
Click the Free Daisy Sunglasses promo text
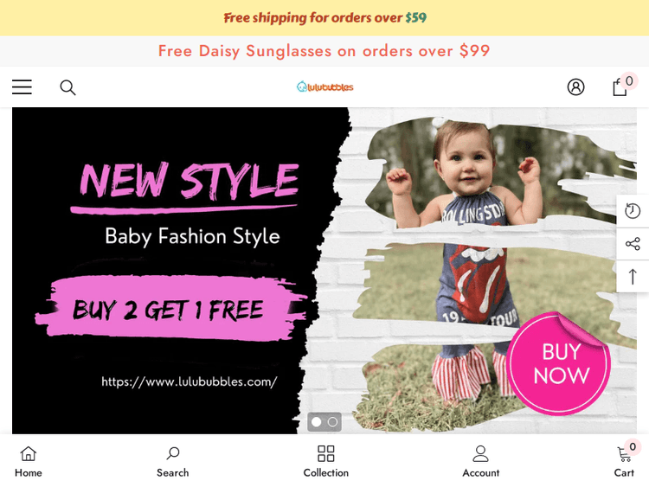(x=324, y=51)
